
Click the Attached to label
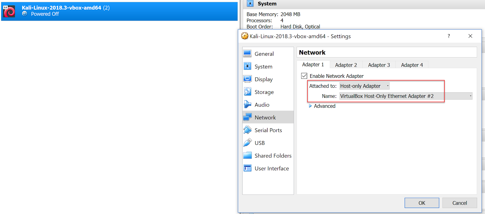click(323, 86)
